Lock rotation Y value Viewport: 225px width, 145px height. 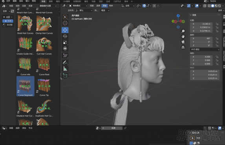click(217, 42)
